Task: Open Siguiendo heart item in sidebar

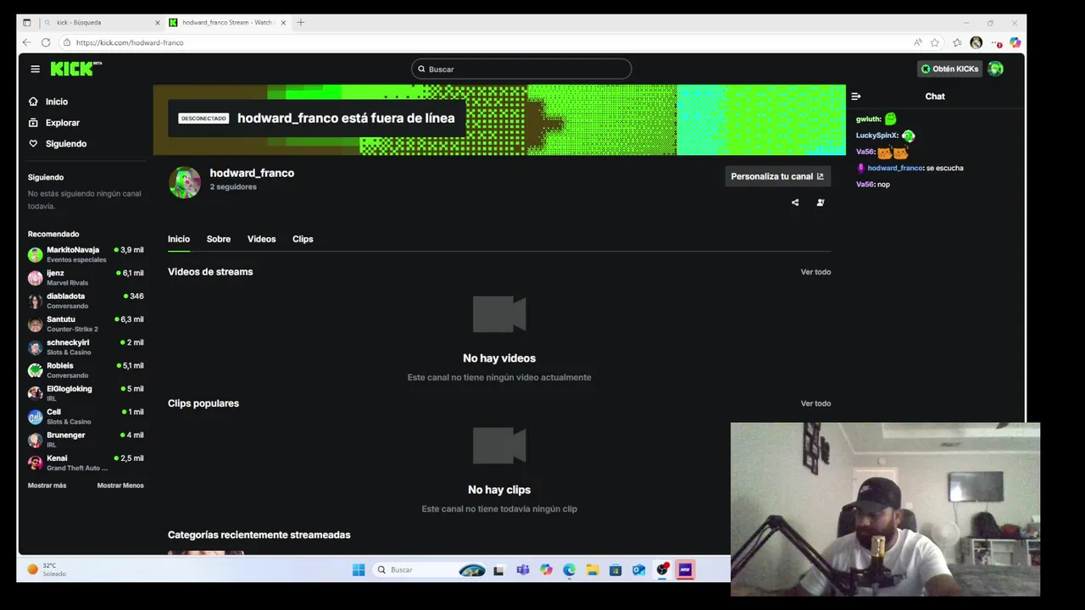Action: coord(58,144)
